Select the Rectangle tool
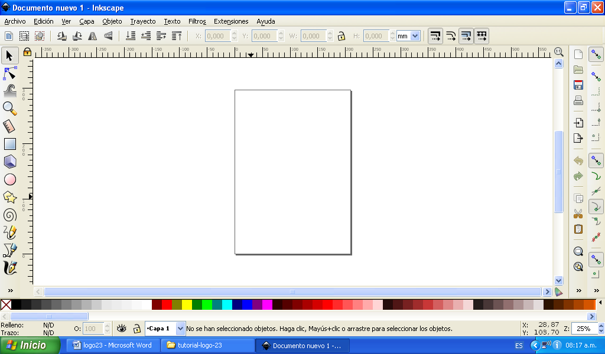This screenshot has height=354, width=605. coord(9,144)
